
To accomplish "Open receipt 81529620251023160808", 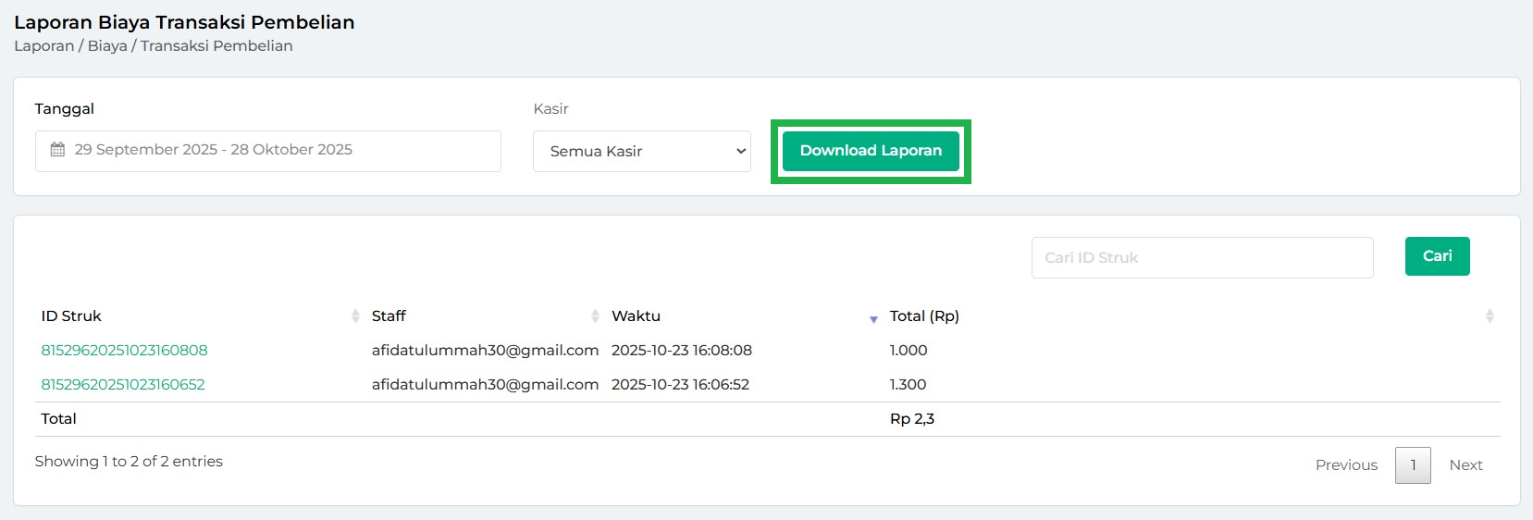I will [124, 351].
